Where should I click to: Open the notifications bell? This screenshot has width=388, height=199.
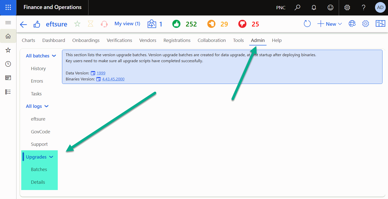tap(314, 7)
